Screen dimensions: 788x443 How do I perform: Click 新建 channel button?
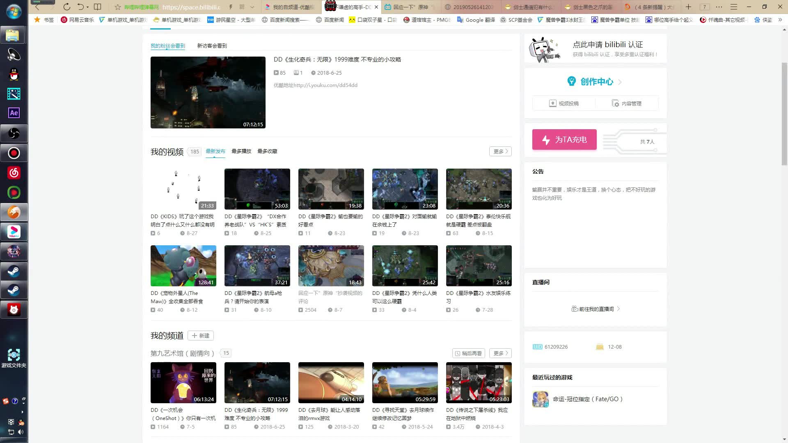(x=201, y=336)
